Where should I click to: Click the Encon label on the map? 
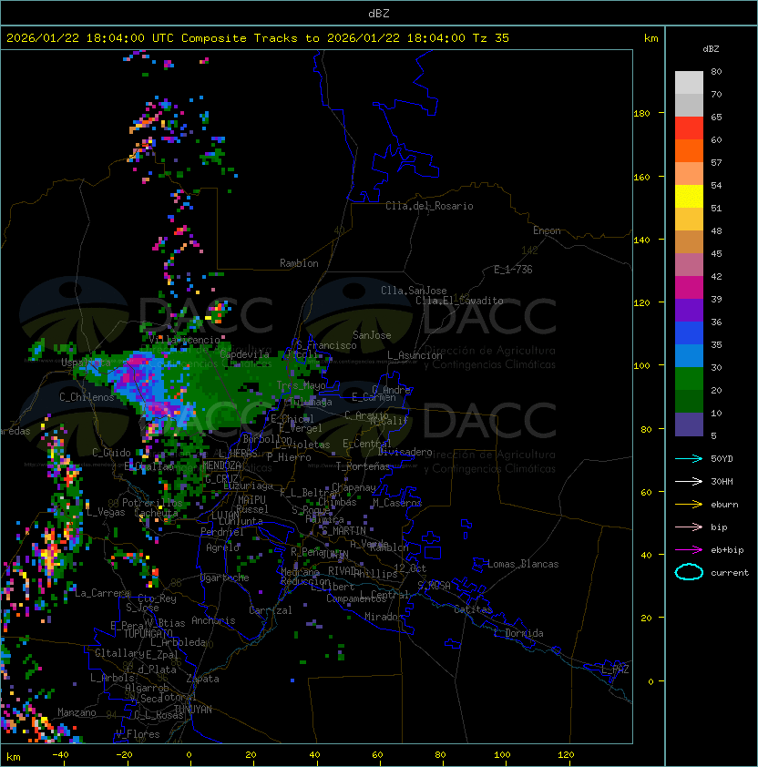coord(547,230)
